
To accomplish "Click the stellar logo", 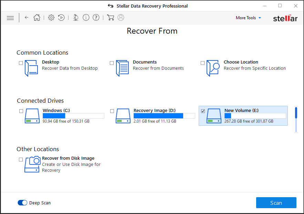I will click(x=285, y=18).
